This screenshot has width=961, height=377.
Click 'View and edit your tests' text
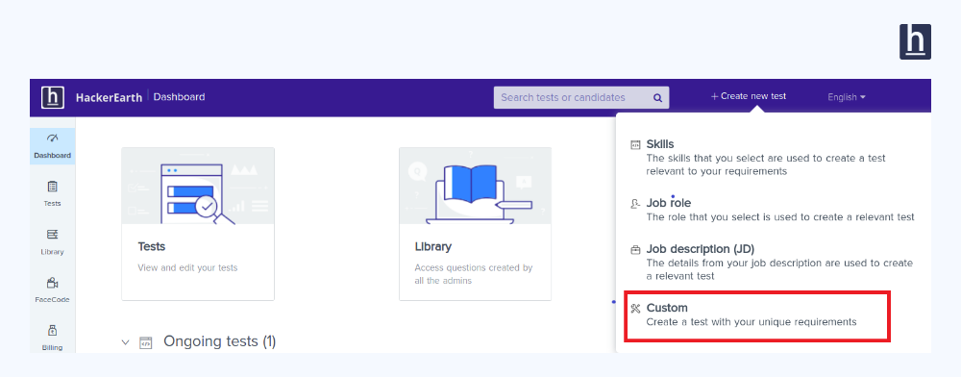pyautogui.click(x=187, y=268)
